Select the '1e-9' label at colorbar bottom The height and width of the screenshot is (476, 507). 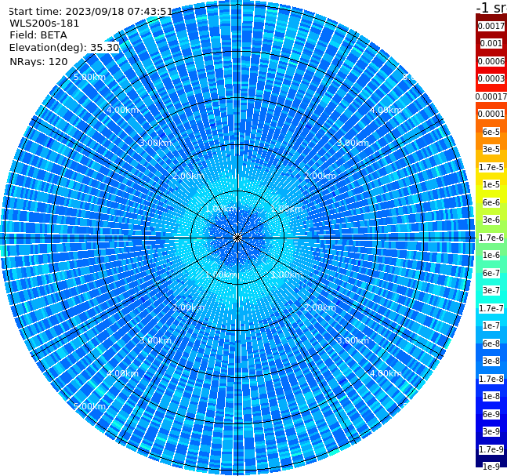(x=491, y=467)
